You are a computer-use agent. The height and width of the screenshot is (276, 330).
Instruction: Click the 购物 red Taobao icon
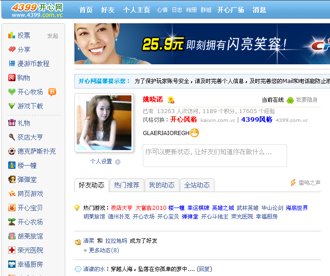(x=12, y=78)
